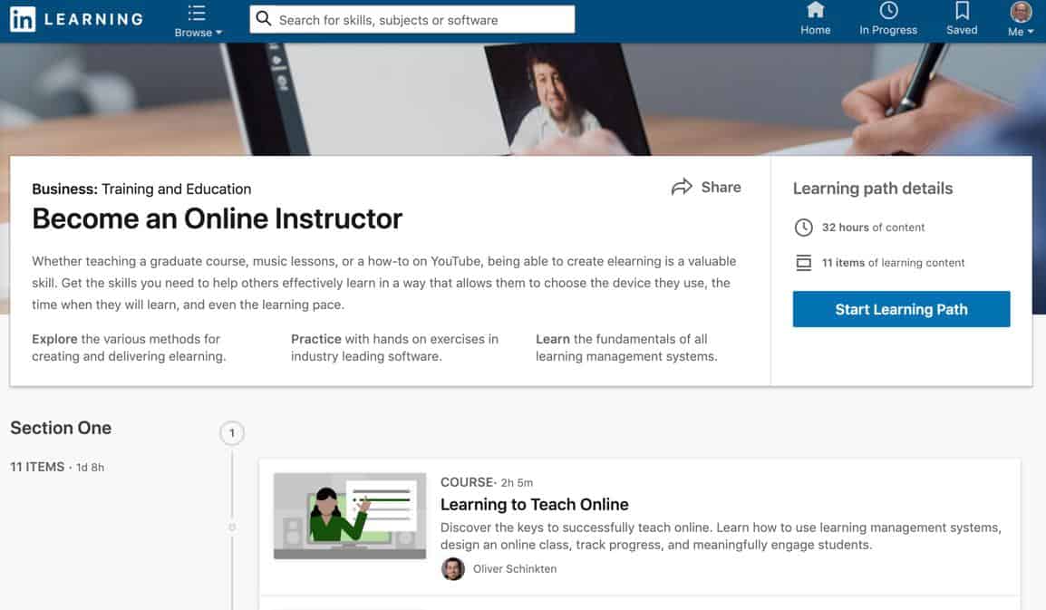Expand the Browse dropdown arrow

(x=218, y=33)
